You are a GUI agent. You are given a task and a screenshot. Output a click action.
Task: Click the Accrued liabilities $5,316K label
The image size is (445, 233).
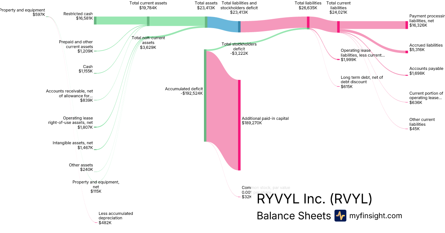point(426,47)
